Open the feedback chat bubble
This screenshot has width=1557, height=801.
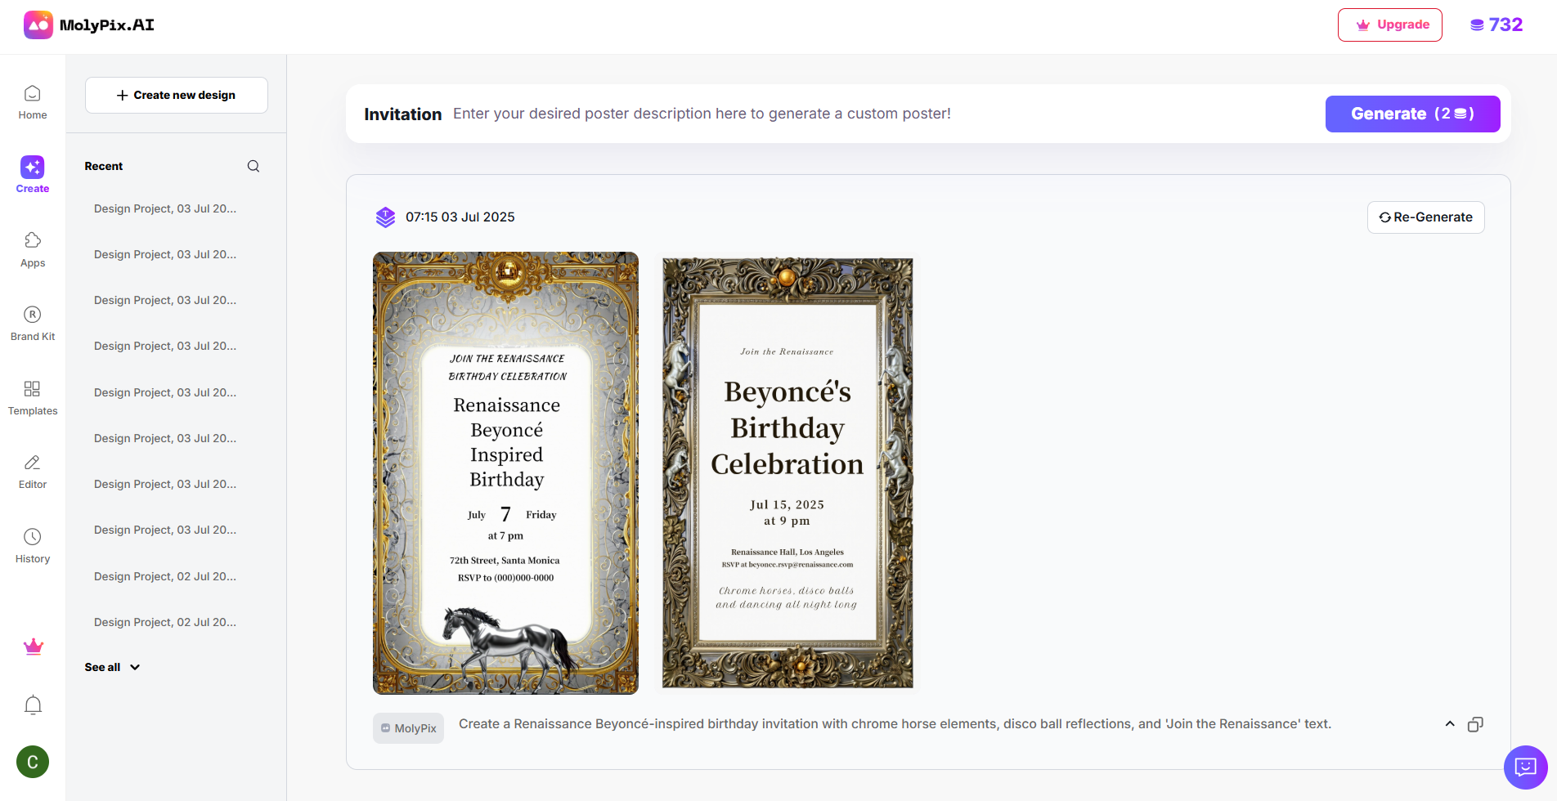[x=1526, y=767]
